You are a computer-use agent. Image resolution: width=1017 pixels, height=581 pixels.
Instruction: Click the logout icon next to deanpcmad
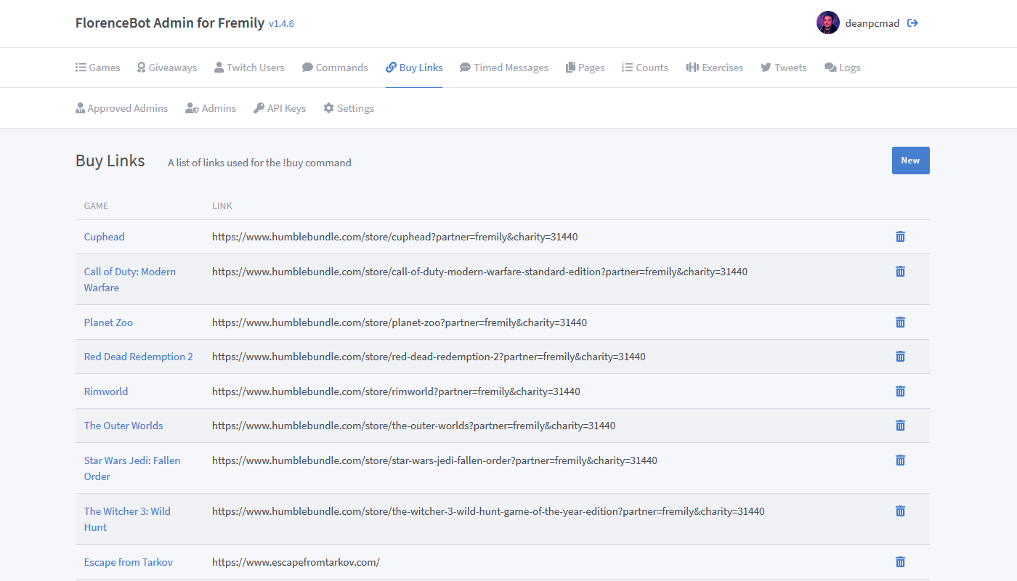tap(912, 23)
